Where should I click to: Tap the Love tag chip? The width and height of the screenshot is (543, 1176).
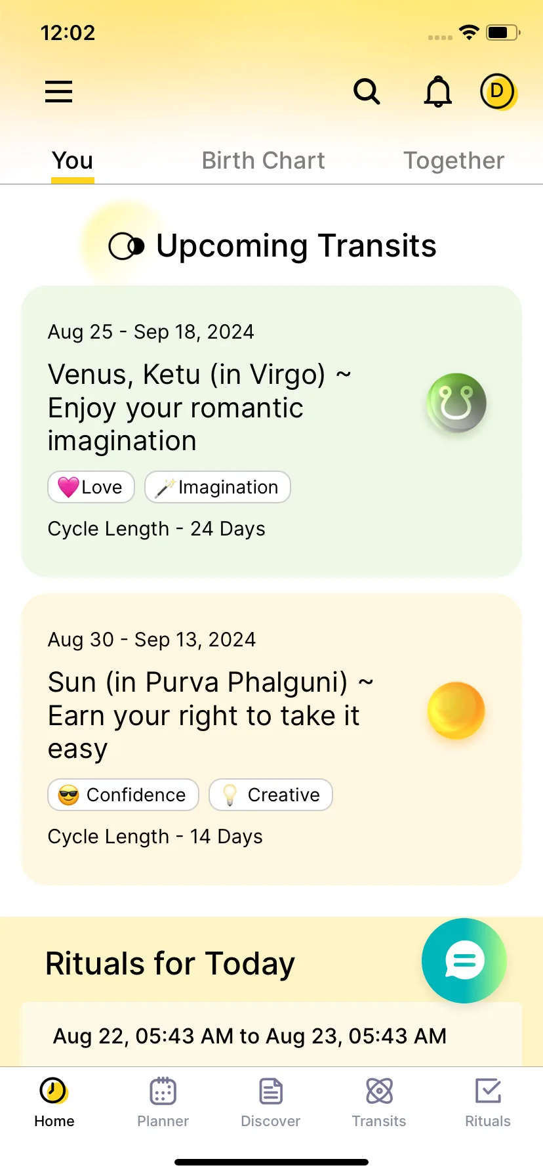pyautogui.click(x=91, y=487)
